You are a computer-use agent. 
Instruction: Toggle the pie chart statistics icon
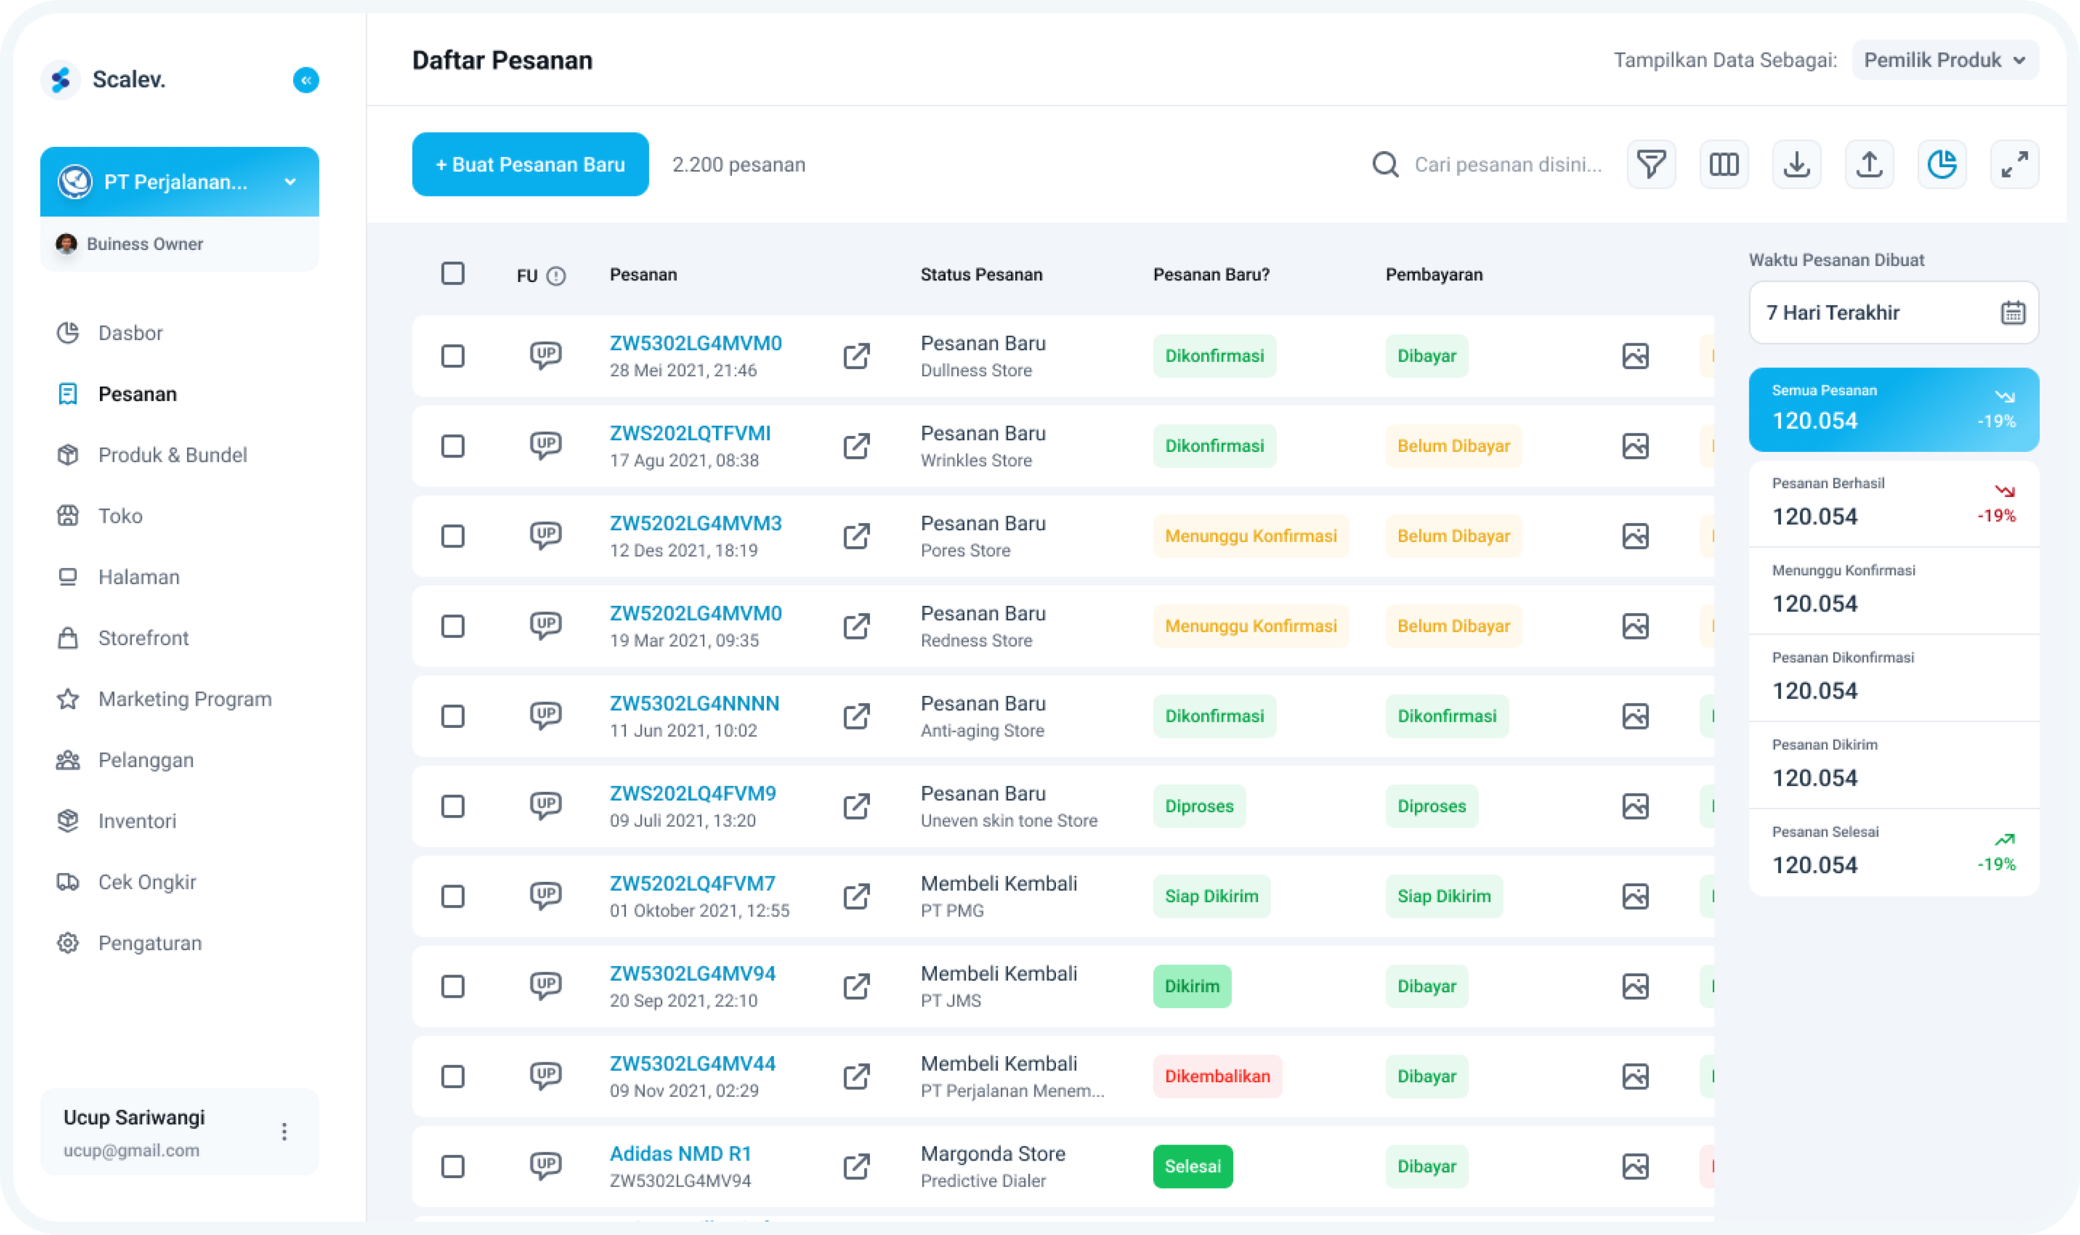coord(1942,164)
